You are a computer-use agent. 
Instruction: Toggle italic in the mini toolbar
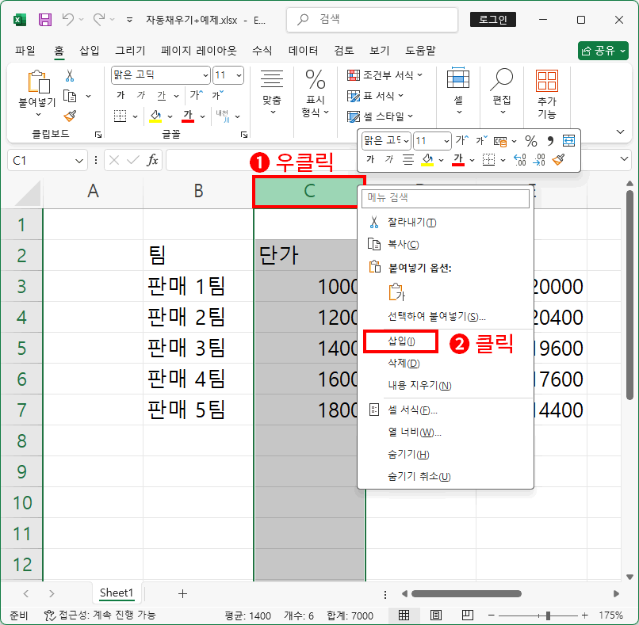(x=389, y=159)
